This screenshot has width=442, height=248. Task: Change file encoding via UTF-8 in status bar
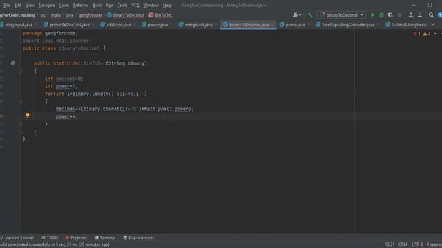(417, 245)
